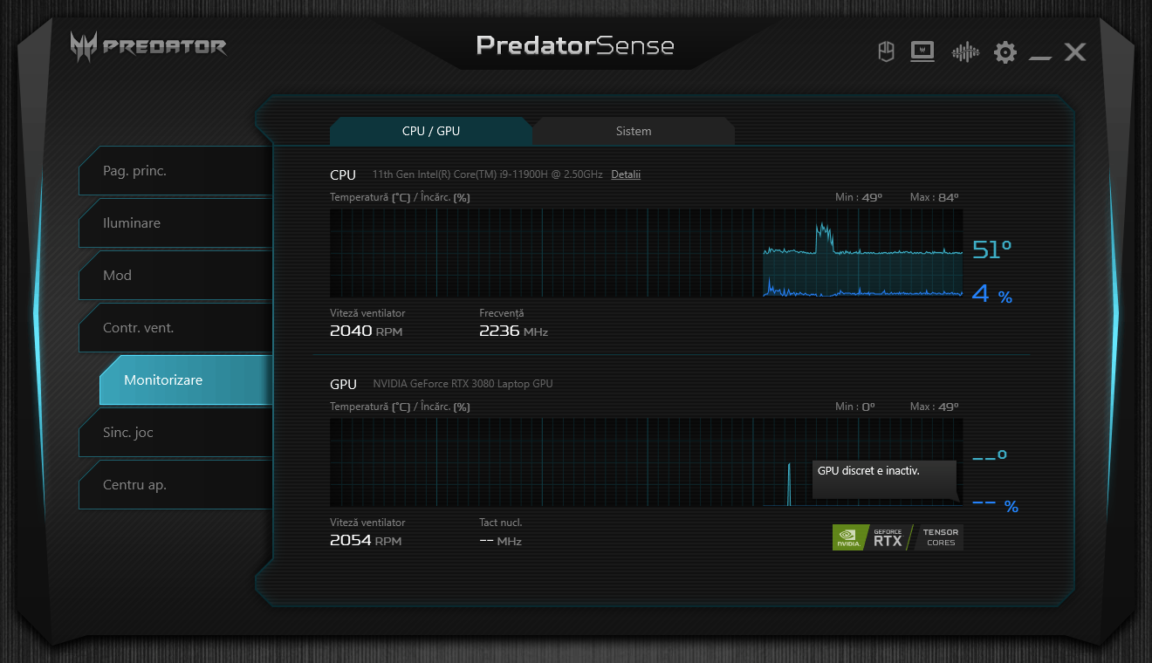Image resolution: width=1152 pixels, height=663 pixels.
Task: Close the PredatorSense window
Action: coord(1075,52)
